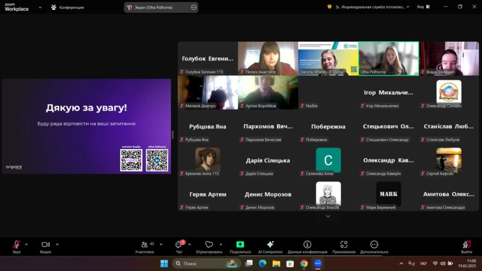
Task: Open the Apps icon in toolbar
Action: [x=344, y=245]
